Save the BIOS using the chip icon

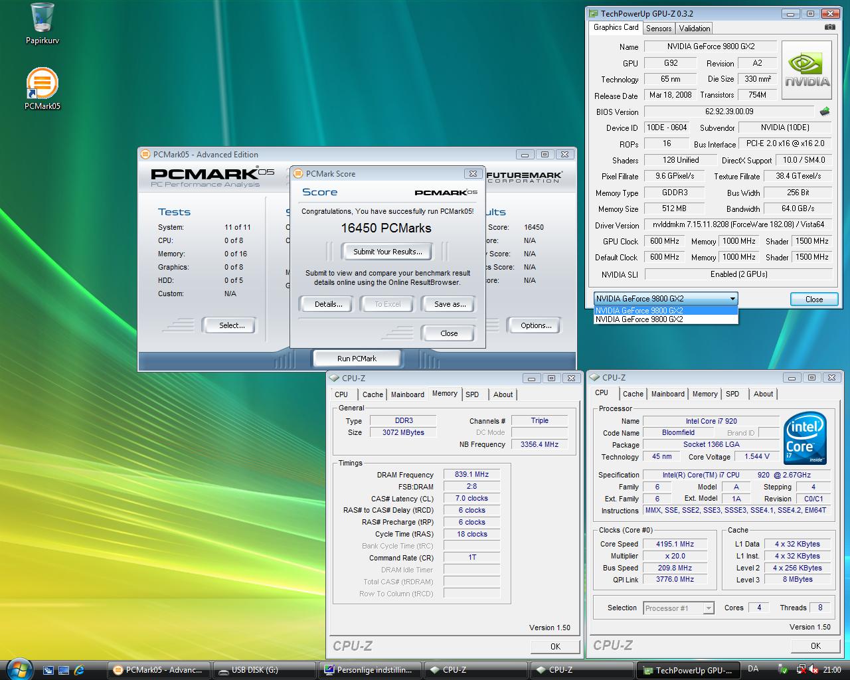[825, 112]
